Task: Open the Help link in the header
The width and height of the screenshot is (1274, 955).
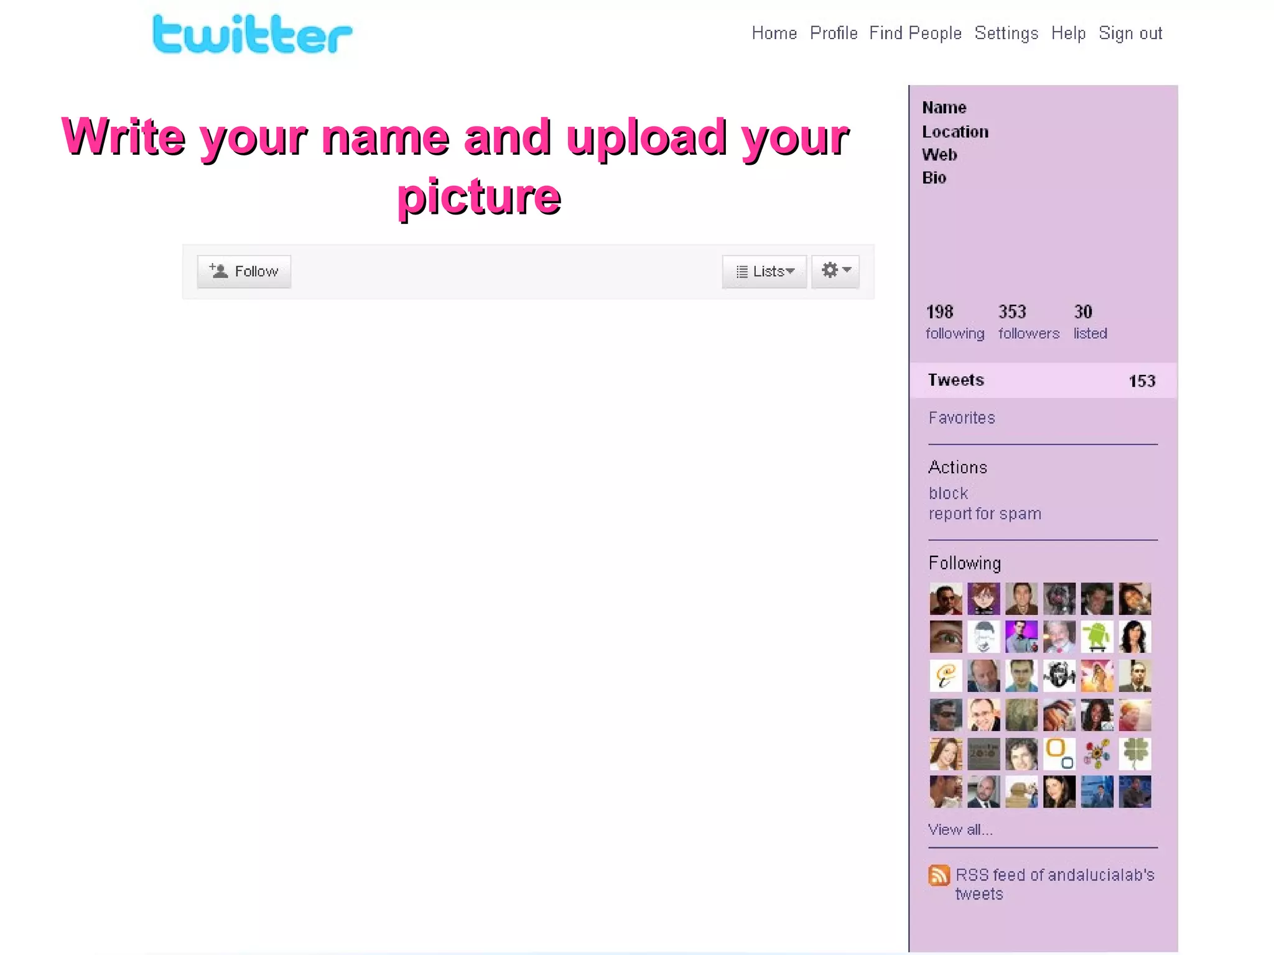Action: pos(1068,33)
